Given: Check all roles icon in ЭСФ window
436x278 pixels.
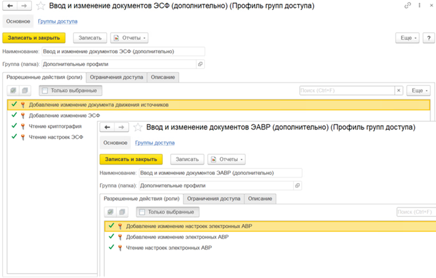Looking at the screenshot, I should point(13,91).
